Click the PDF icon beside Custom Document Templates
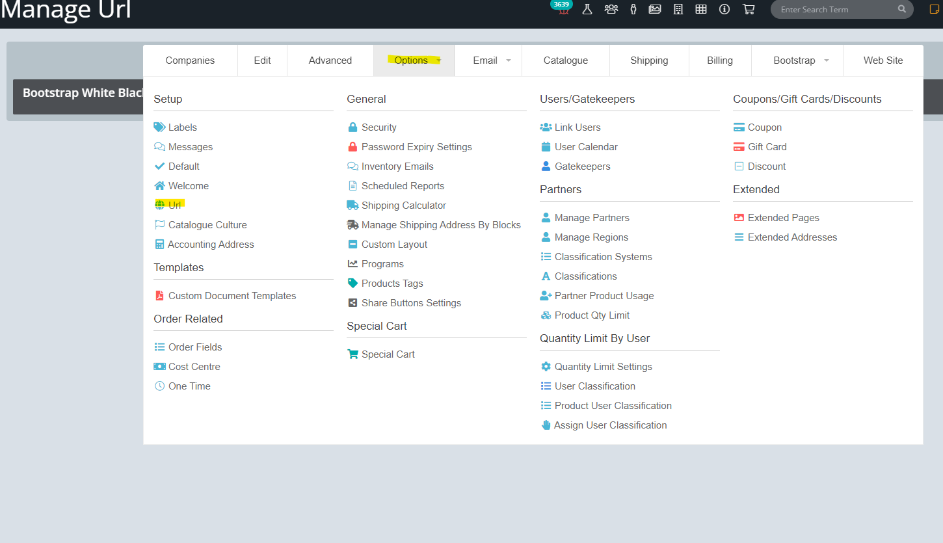943x543 pixels. (159, 296)
